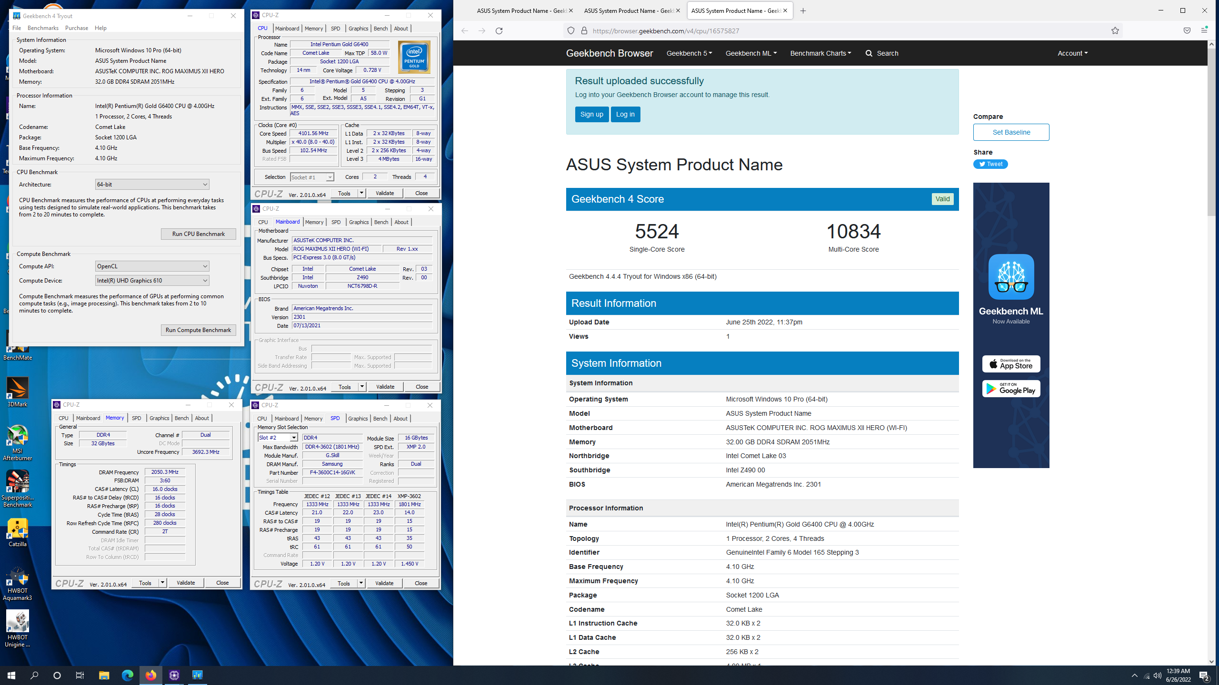Open the Purchase menu in Geekbench 4
This screenshot has width=1219, height=685.
77,28
